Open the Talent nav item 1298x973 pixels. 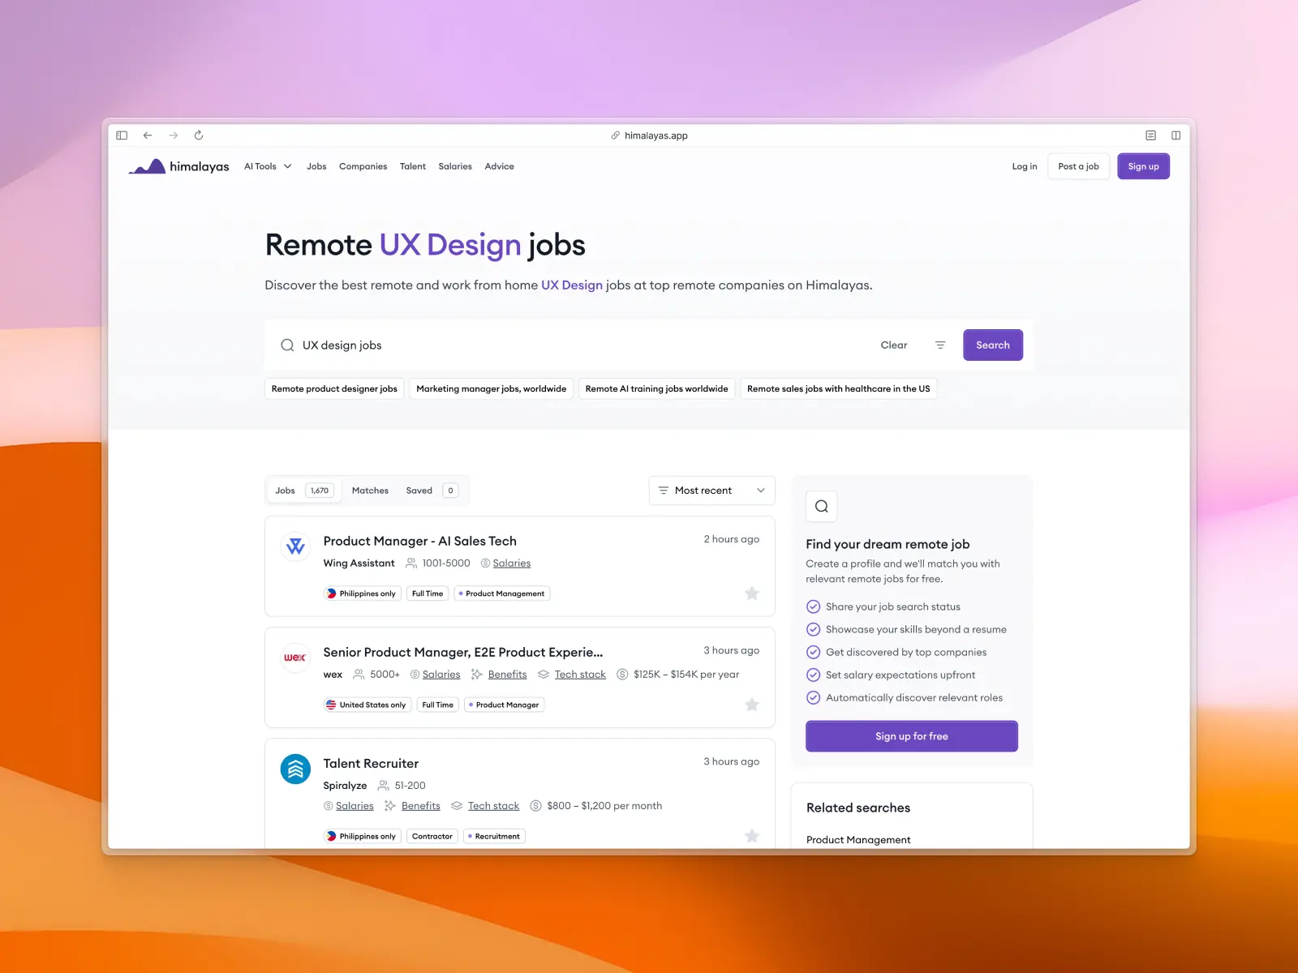tap(413, 166)
